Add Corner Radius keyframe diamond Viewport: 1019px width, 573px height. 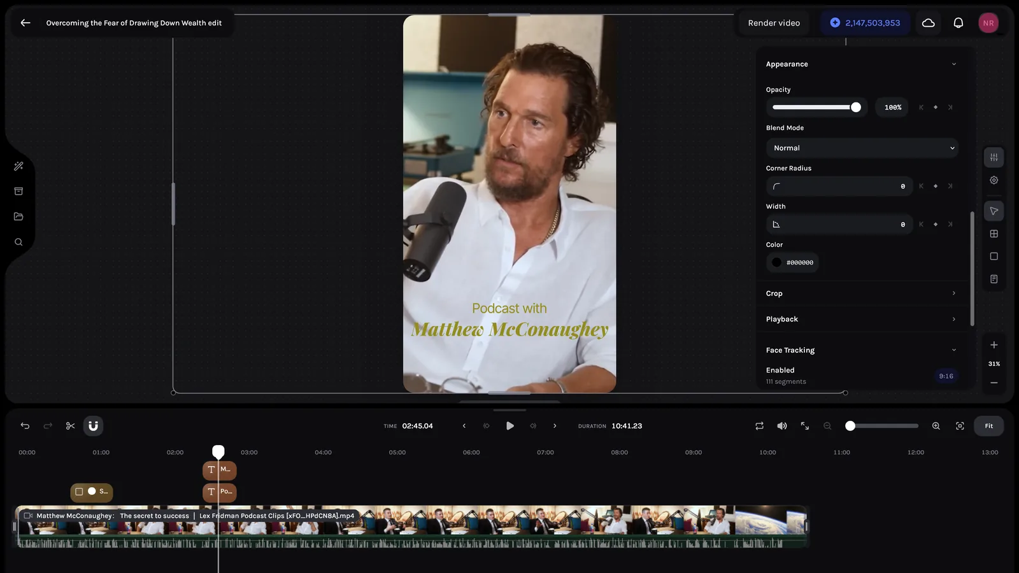(936, 187)
